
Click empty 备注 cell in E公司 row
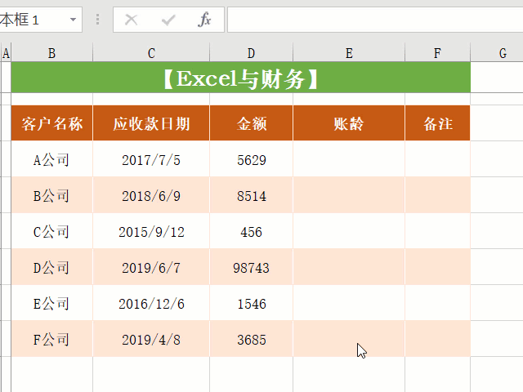click(438, 303)
